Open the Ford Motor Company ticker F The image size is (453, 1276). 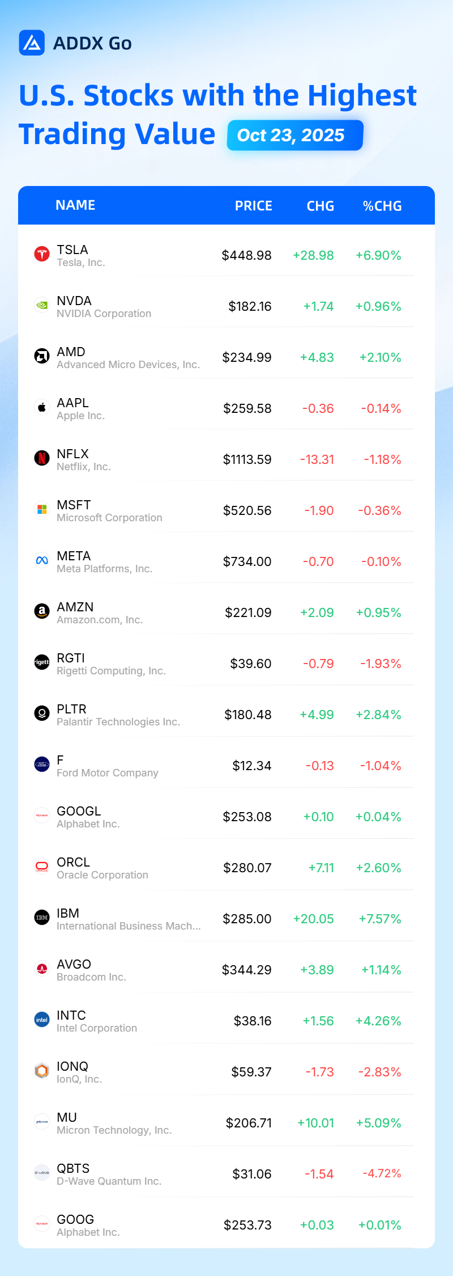[60, 760]
